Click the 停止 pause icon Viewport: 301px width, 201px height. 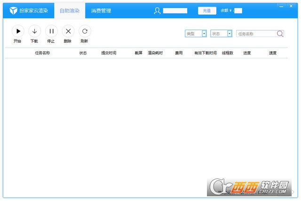pos(51,31)
